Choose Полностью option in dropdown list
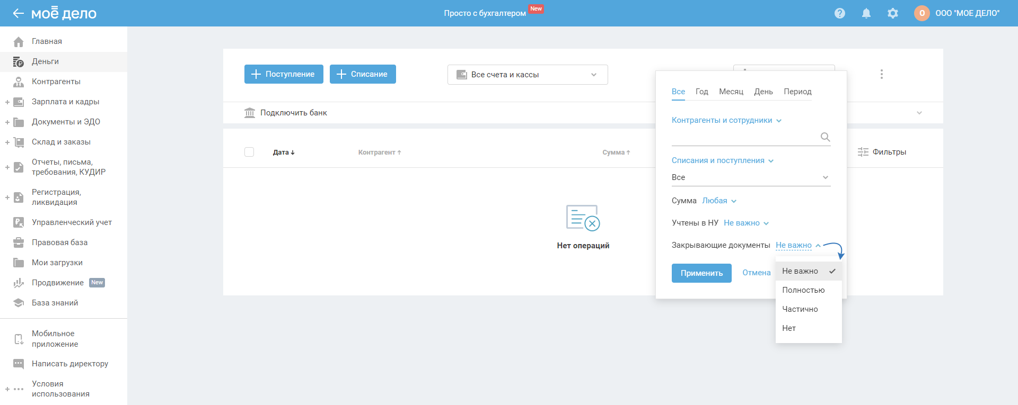 coord(809,290)
